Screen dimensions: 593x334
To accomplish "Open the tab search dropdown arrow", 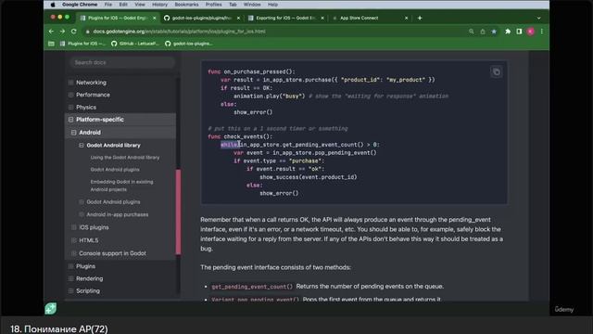I will tap(539, 18).
